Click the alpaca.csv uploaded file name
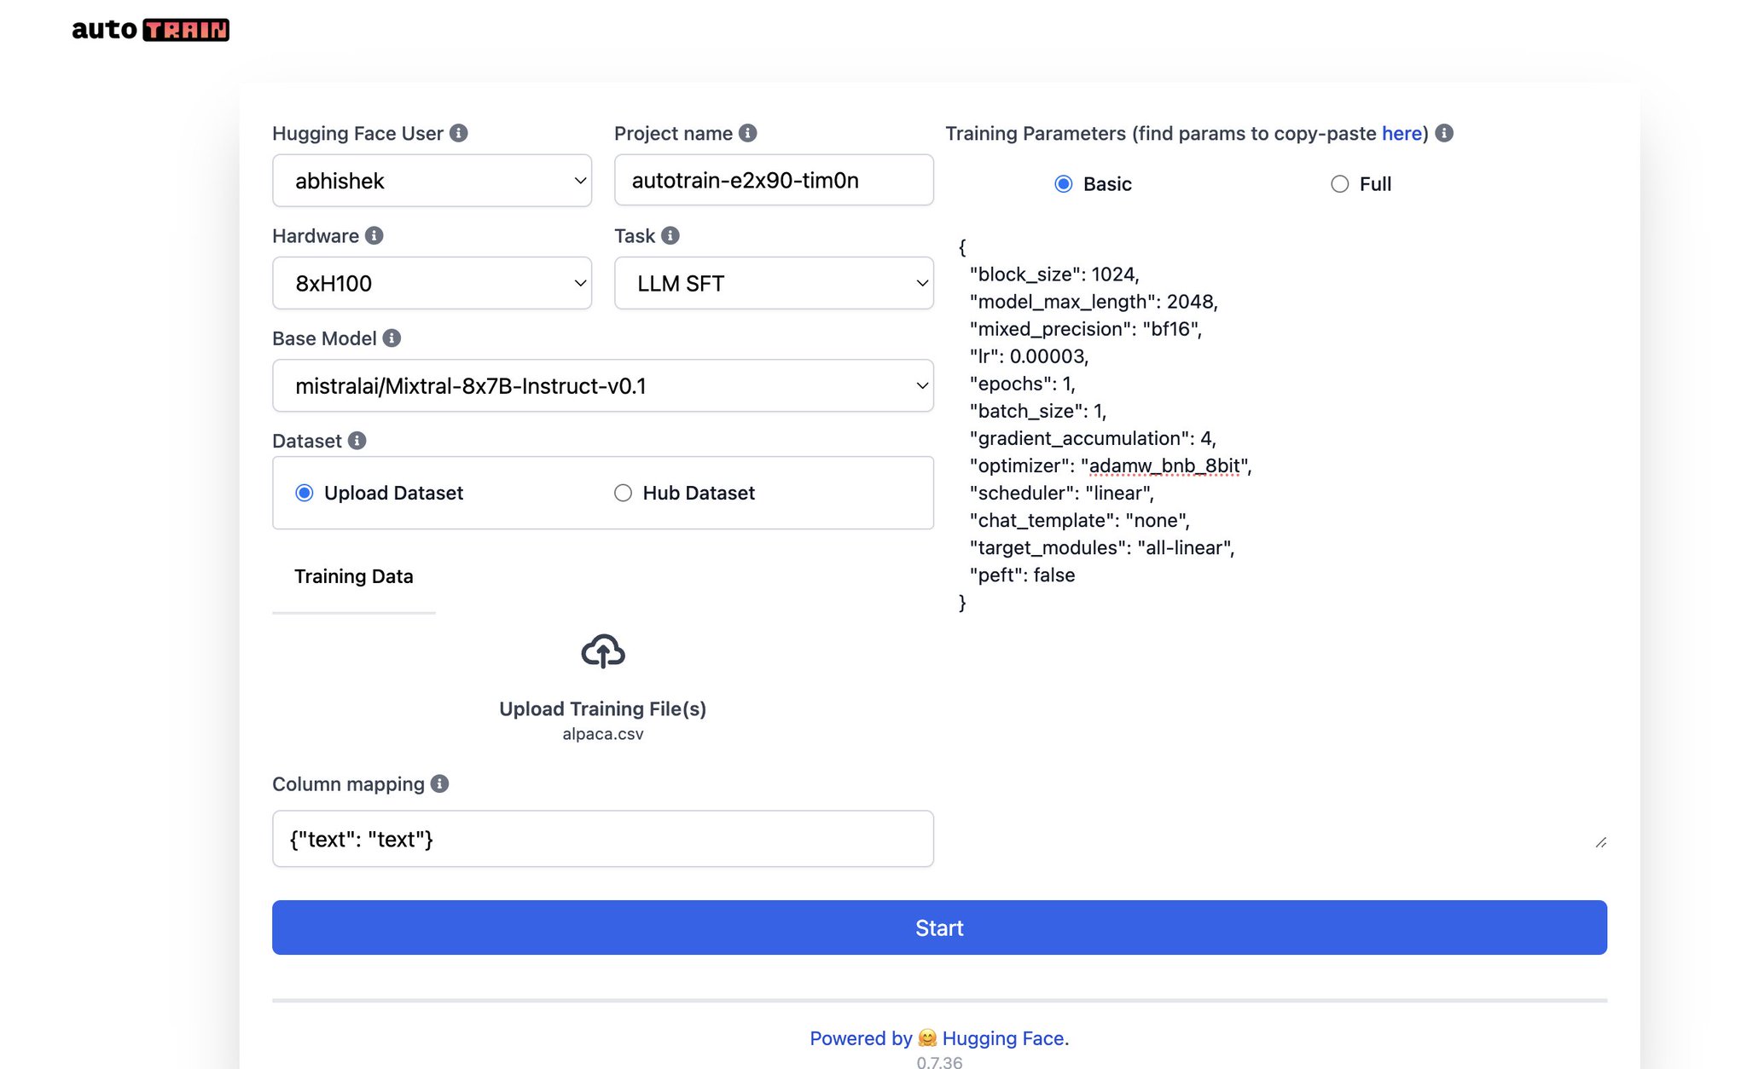 coord(603,734)
